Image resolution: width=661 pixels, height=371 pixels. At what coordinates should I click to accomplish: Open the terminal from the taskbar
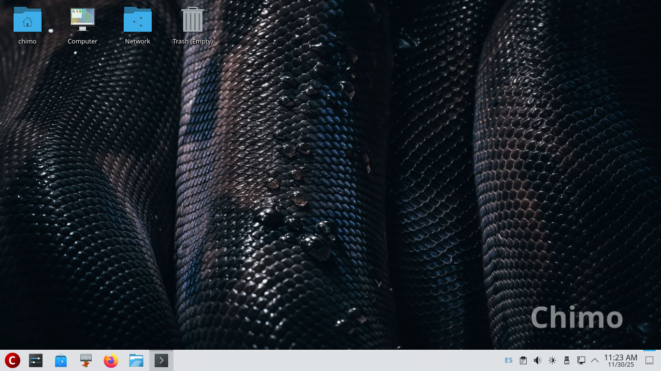[161, 360]
